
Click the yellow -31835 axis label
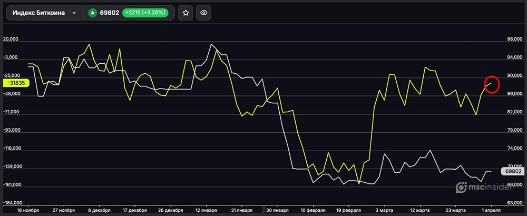coord(16,83)
